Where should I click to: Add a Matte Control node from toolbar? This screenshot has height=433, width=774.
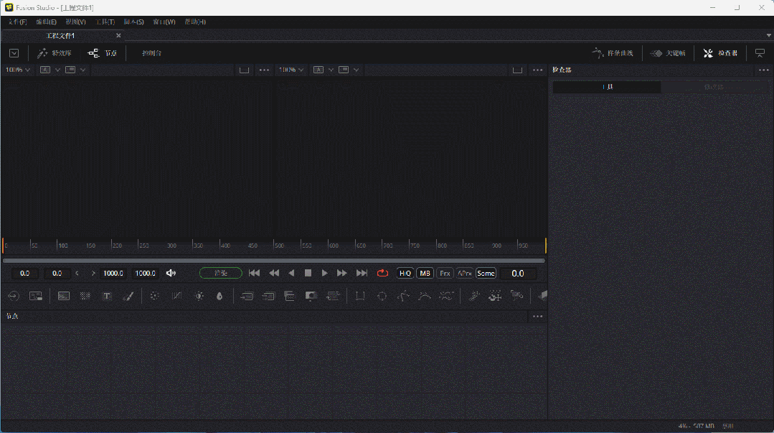pos(289,296)
